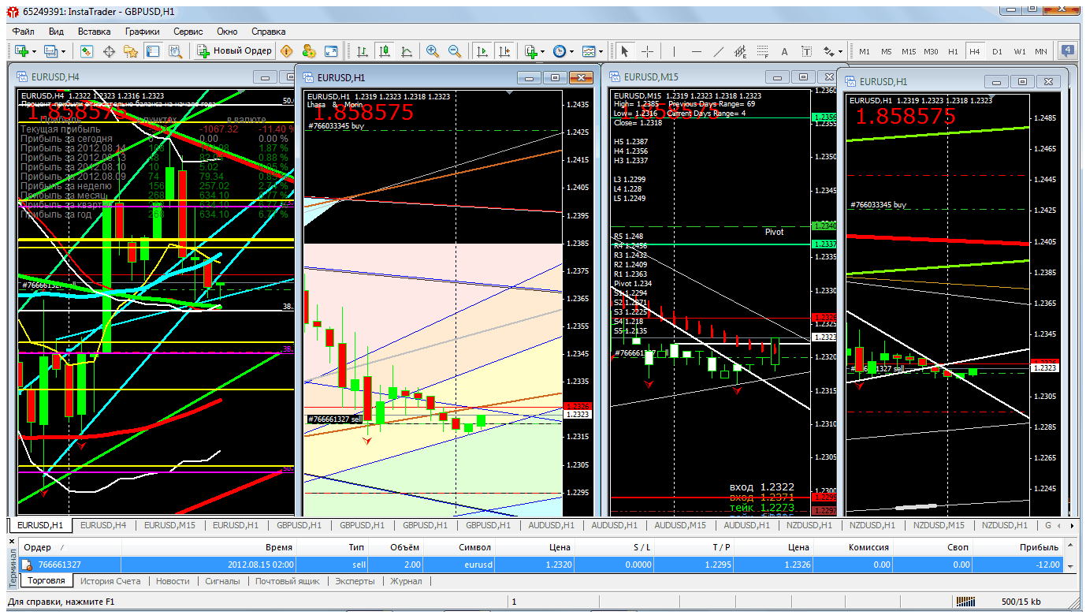The width and height of the screenshot is (1086, 615).
Task: Open the Графики menu
Action: (x=142, y=32)
